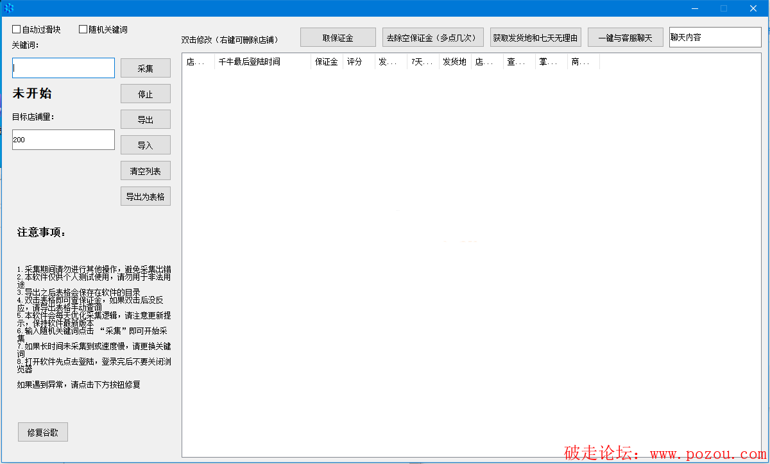The height and width of the screenshot is (464, 770).
Task: Focus the 关键词 input field
Action: (64, 68)
